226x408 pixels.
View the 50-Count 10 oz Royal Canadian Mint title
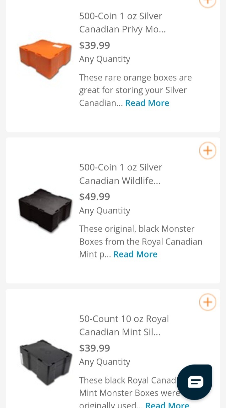pyautogui.click(x=124, y=325)
